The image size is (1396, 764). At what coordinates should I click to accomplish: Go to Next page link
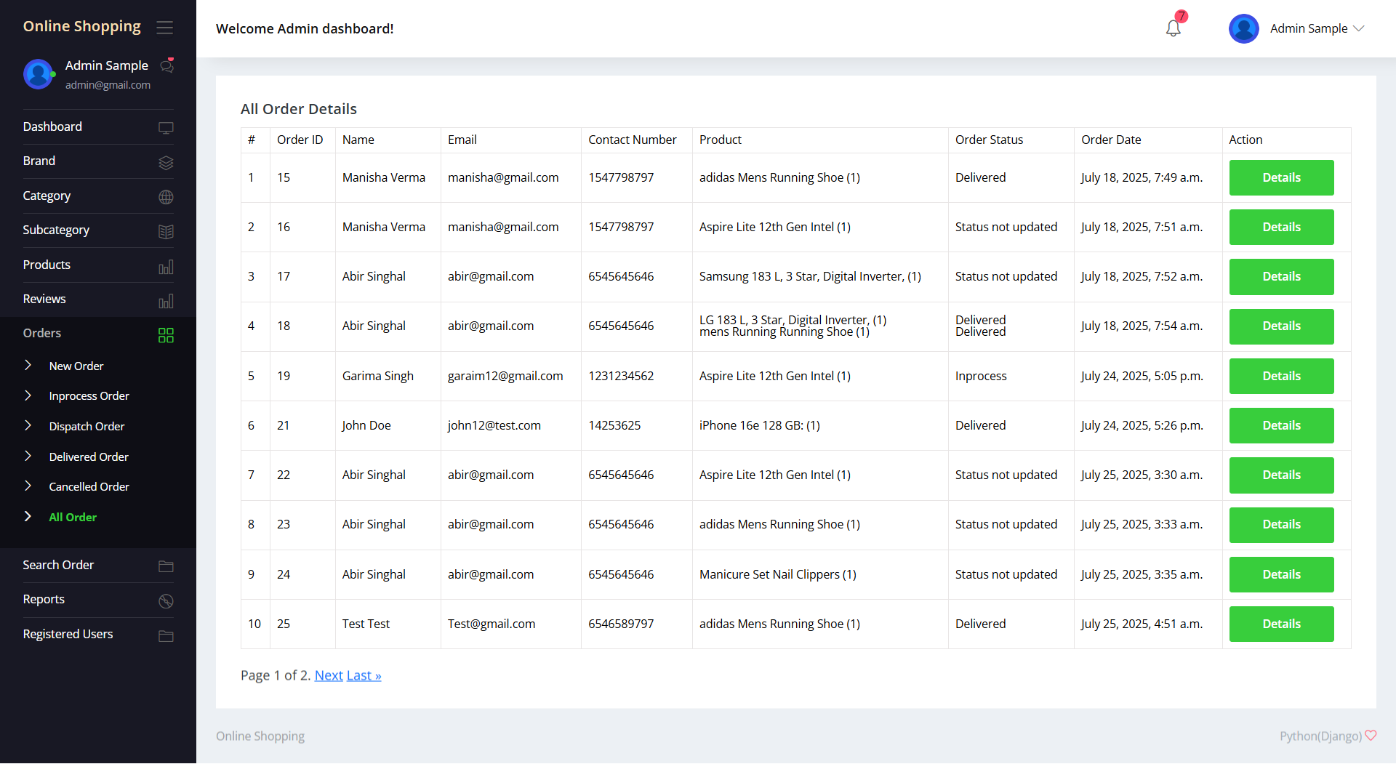pos(329,675)
